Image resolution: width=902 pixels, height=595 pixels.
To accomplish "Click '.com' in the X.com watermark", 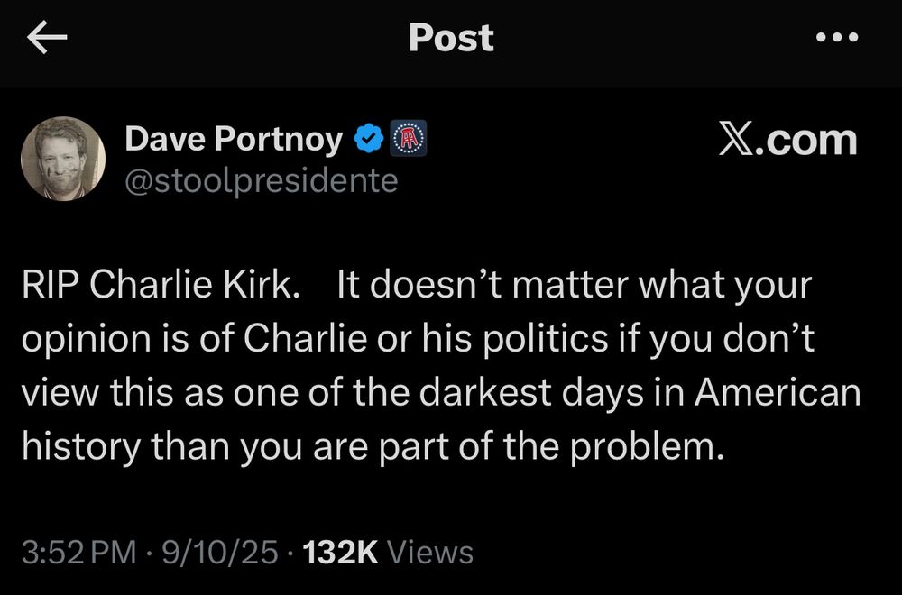I will pos(808,140).
